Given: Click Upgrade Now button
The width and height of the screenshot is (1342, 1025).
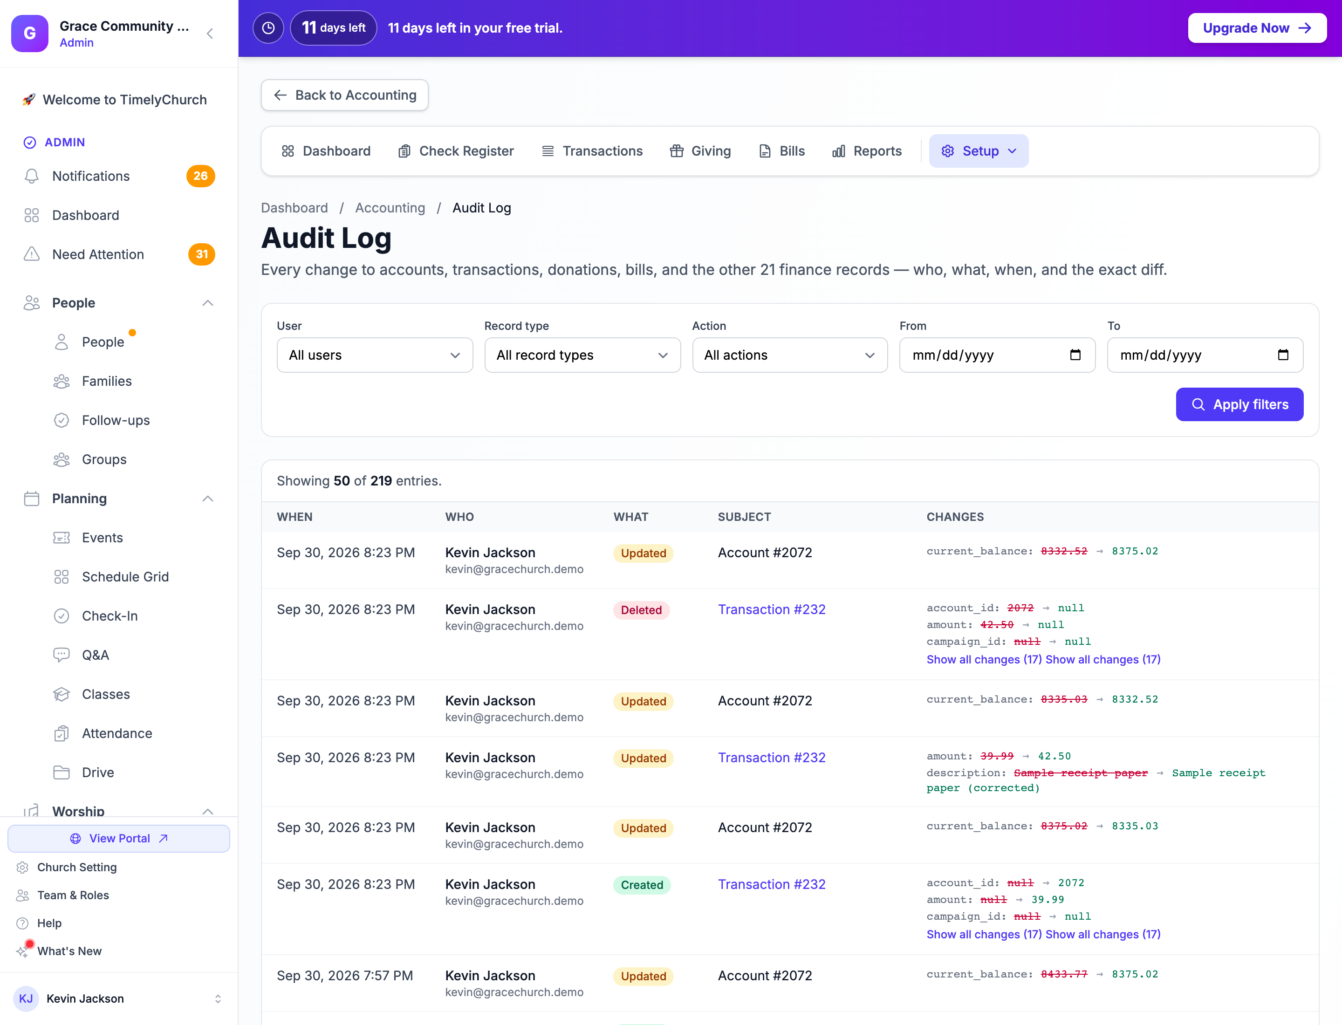Looking at the screenshot, I should [x=1257, y=28].
